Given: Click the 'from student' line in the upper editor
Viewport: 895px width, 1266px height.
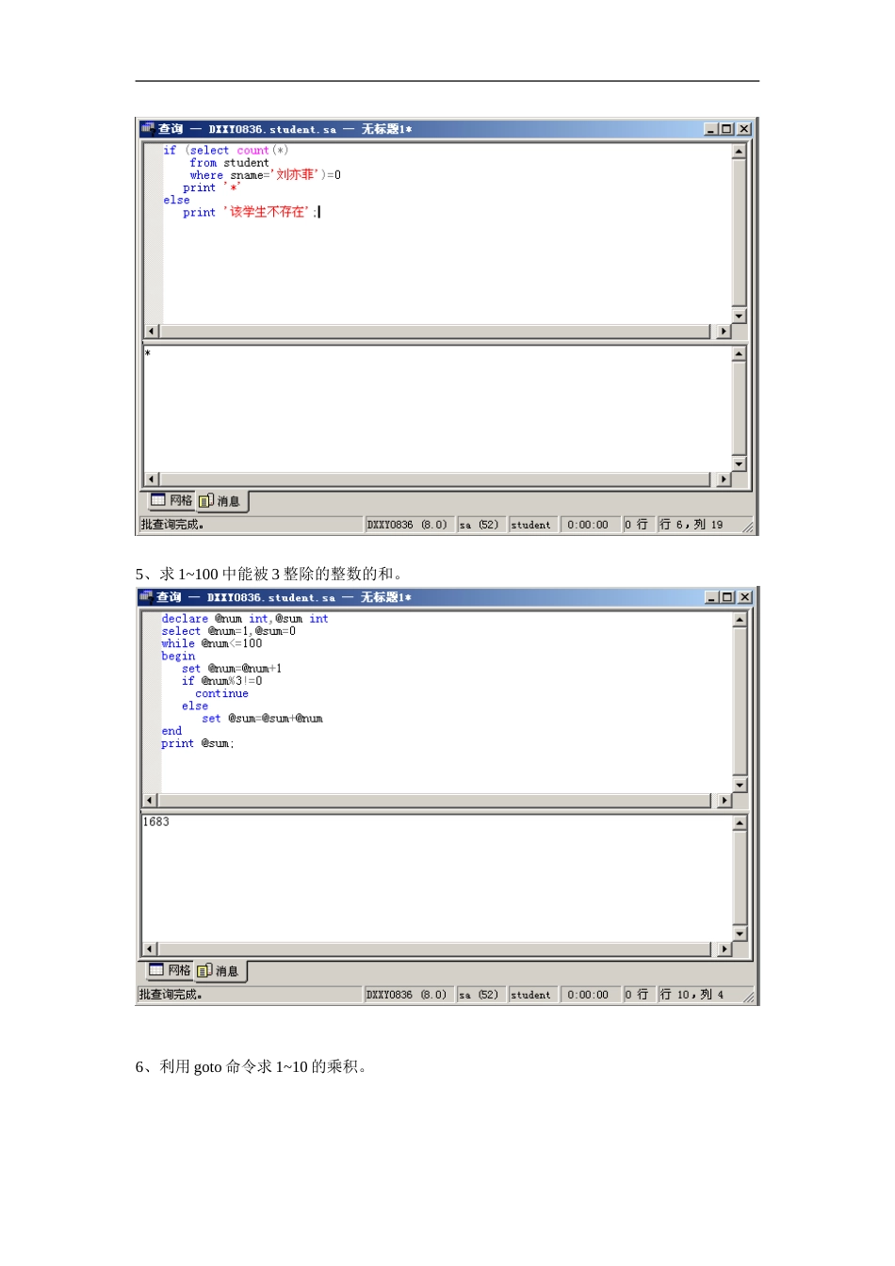Looking at the screenshot, I should [x=229, y=163].
